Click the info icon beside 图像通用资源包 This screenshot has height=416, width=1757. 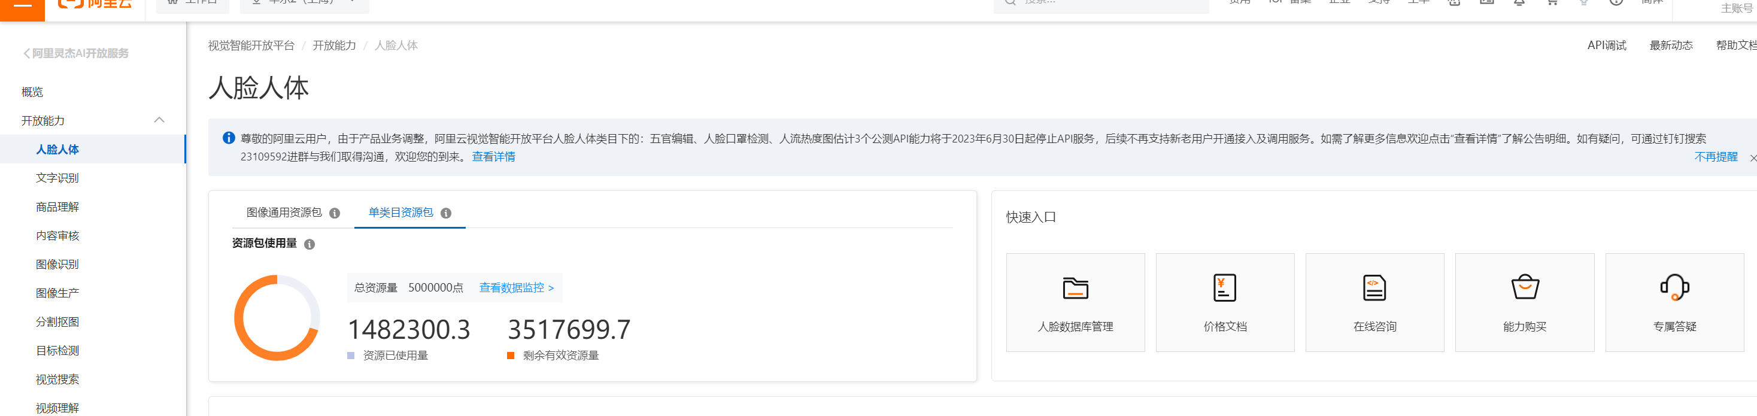click(335, 214)
